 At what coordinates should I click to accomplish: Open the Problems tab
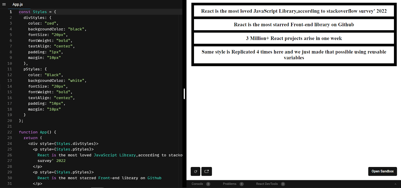point(229,184)
